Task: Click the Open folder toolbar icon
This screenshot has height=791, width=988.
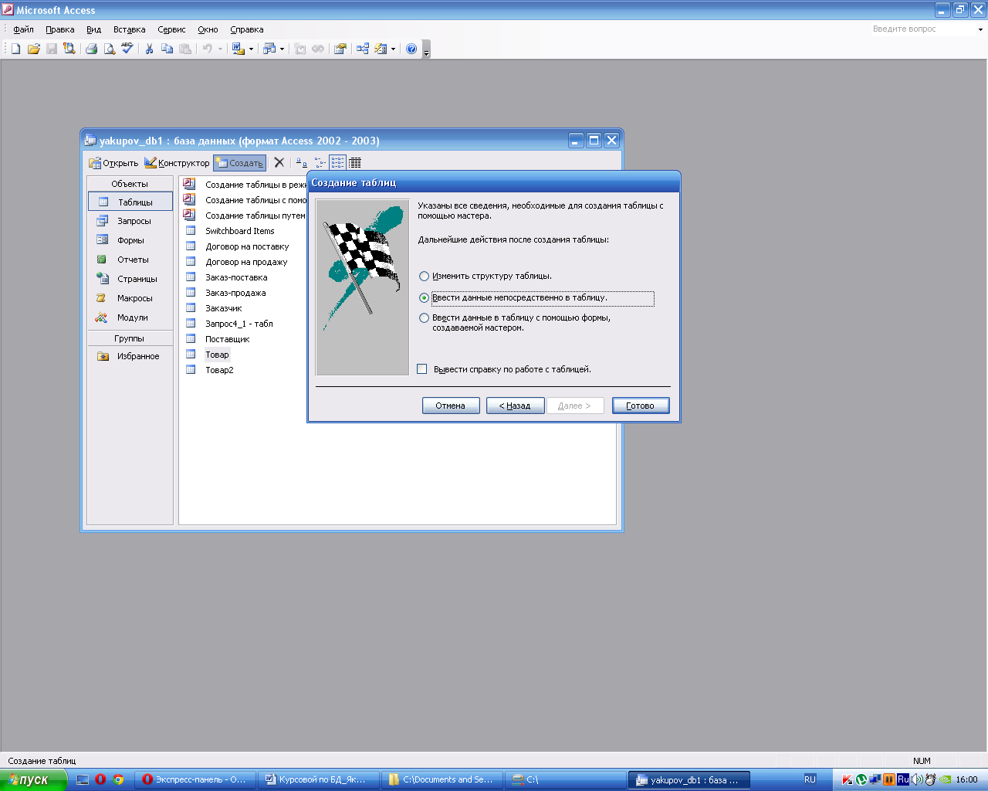Action: [x=33, y=49]
